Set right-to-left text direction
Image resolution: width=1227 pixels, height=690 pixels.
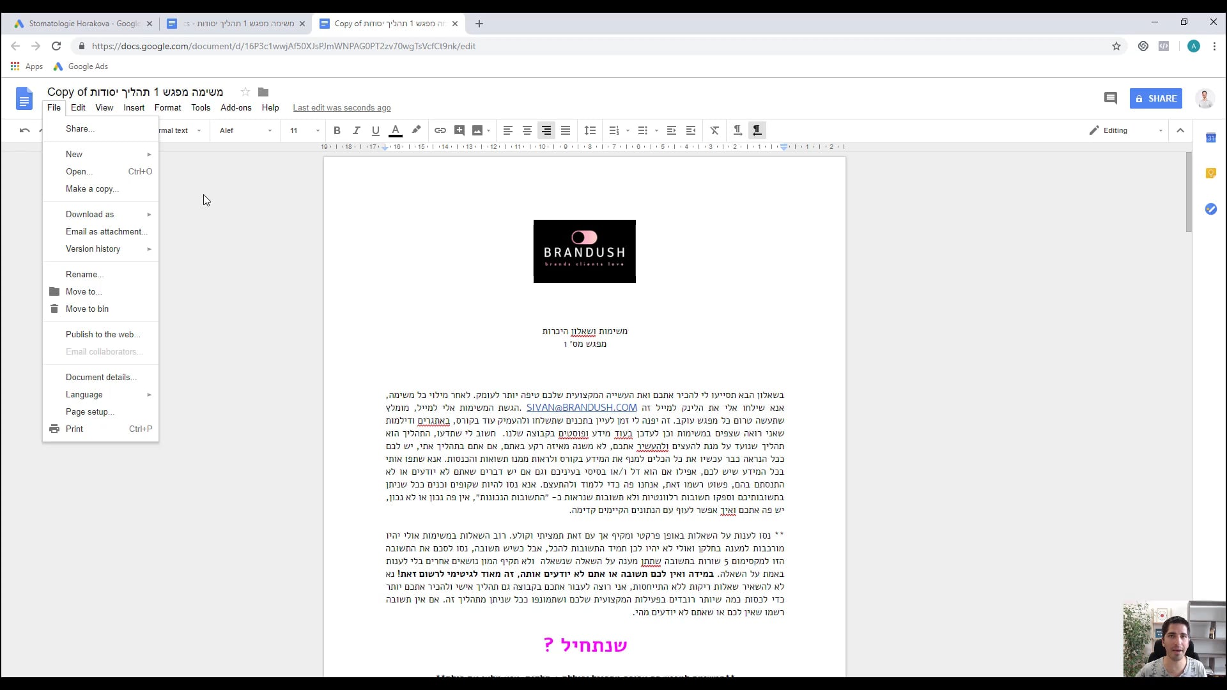pos(757,130)
